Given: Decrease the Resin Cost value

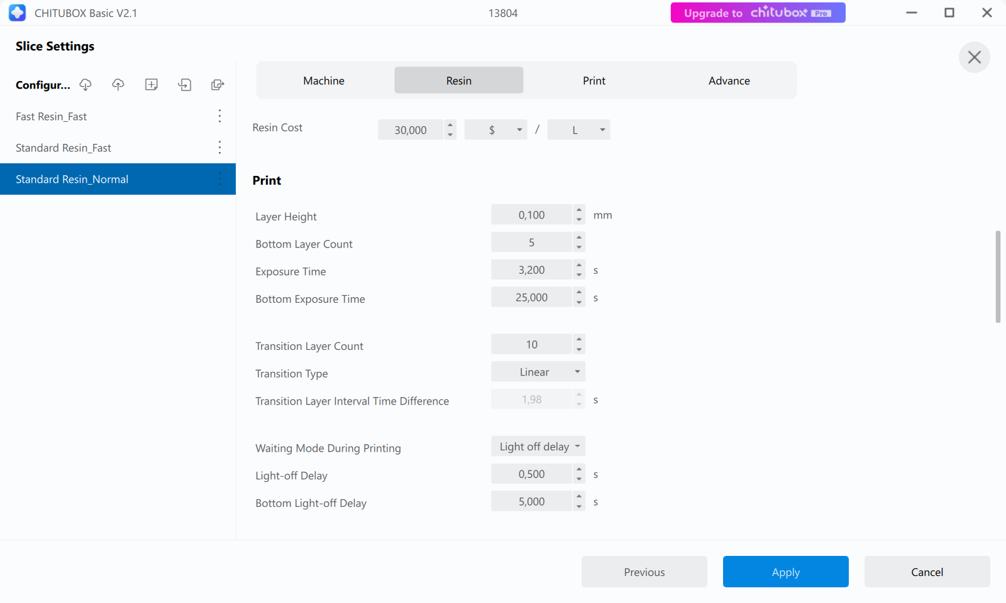Looking at the screenshot, I should point(450,135).
